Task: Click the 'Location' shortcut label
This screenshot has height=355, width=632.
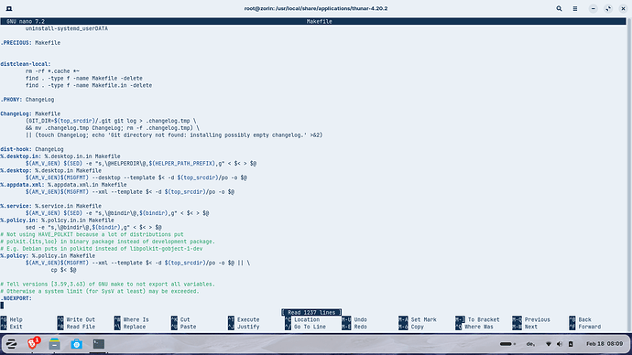Action: (x=307, y=319)
